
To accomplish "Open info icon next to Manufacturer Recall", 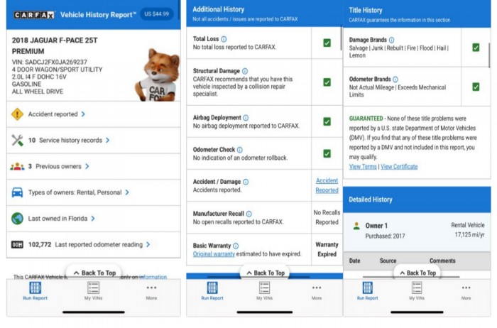I will pyautogui.click(x=248, y=214).
